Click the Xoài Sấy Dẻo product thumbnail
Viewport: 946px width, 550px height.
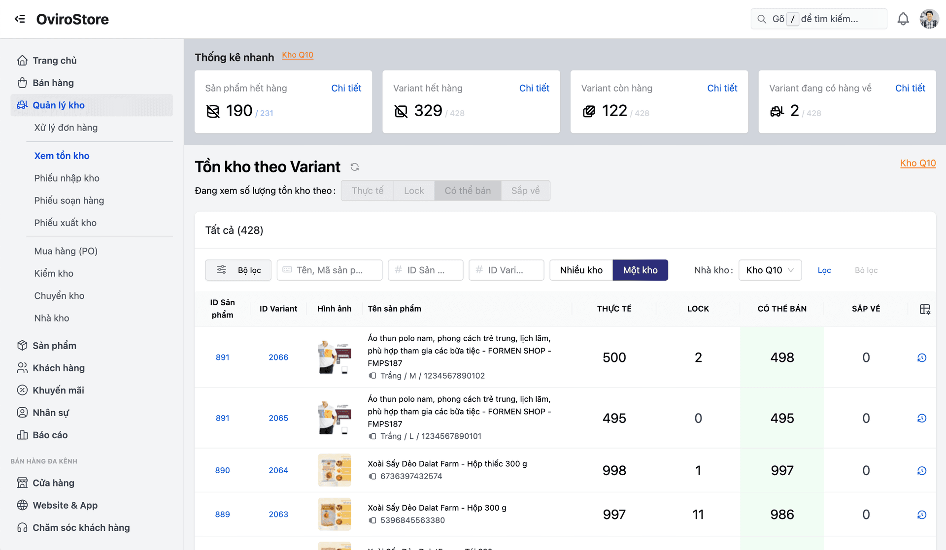pos(335,470)
